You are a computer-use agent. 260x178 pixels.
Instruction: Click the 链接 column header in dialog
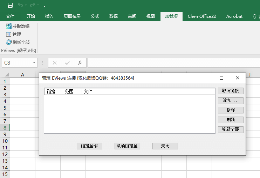pos(54,91)
